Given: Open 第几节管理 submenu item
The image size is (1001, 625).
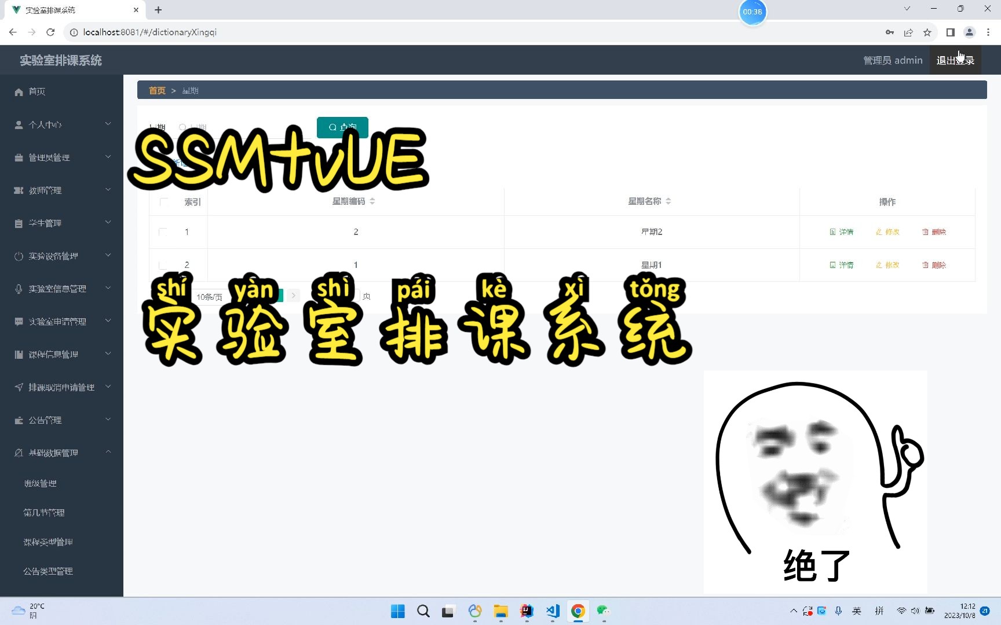Looking at the screenshot, I should click(44, 513).
